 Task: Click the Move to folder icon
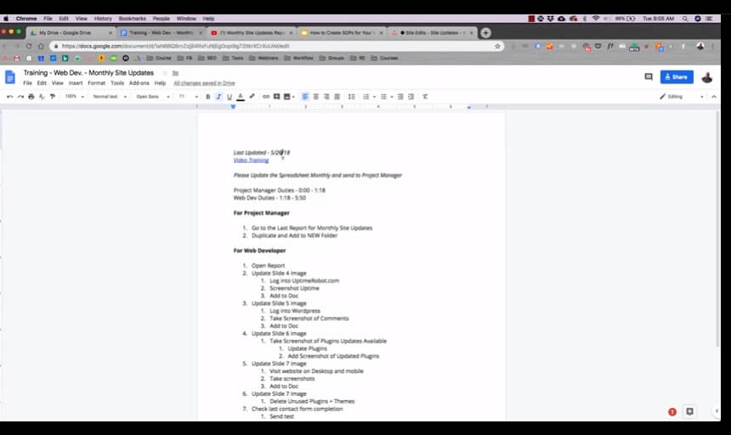[175, 73]
